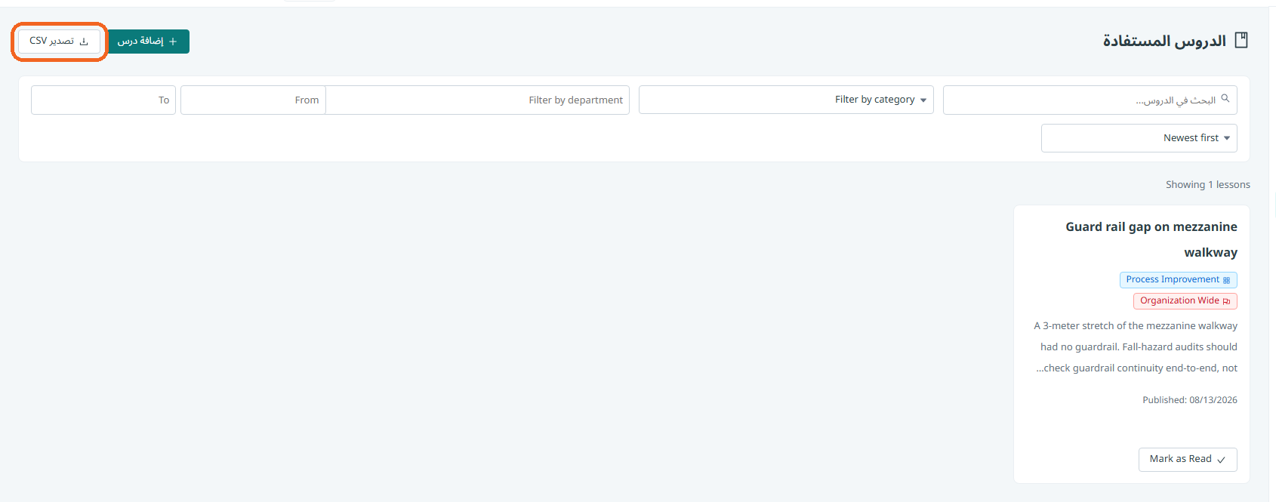Screen dimensions: 1276x502
Task: Open the Filter by category dropdown
Action: point(786,100)
